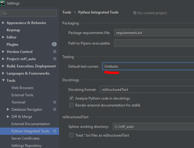Select Keymap in the settings tree
Image resolution: width=194 pixels, height=148 pixels.
[x=13, y=30]
